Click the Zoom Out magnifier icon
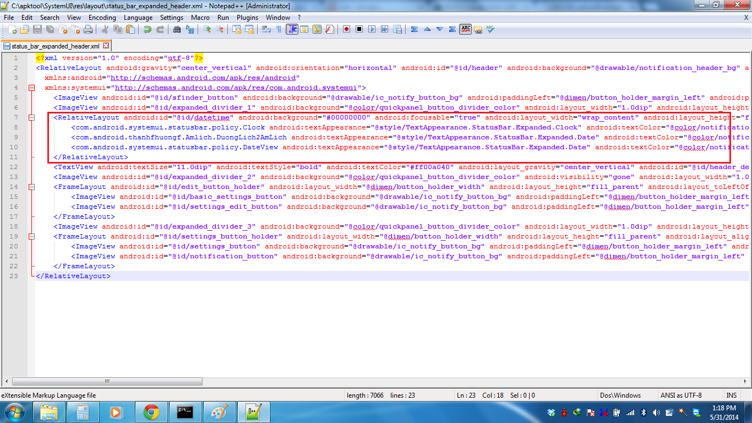This screenshot has height=423, width=752. tap(219, 29)
